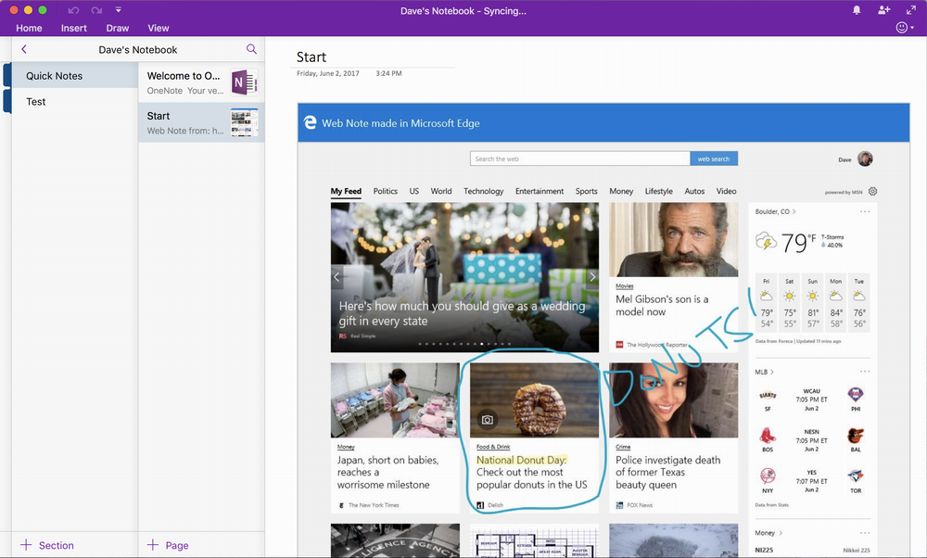Open the smiley feedback menu
The width and height of the screenshot is (927, 558).
click(x=905, y=28)
